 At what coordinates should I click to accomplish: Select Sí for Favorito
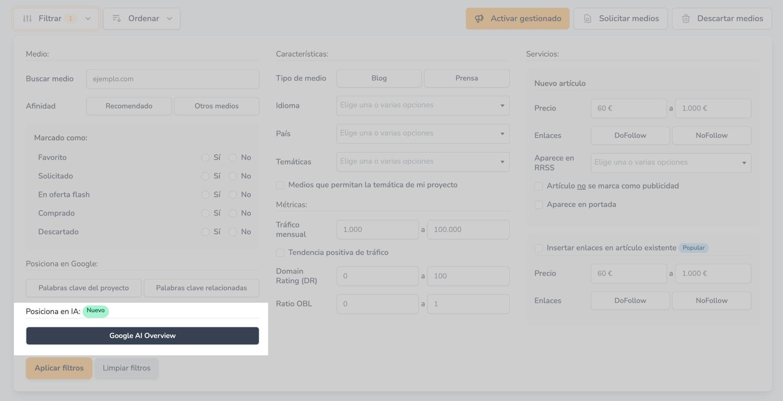[205, 157]
